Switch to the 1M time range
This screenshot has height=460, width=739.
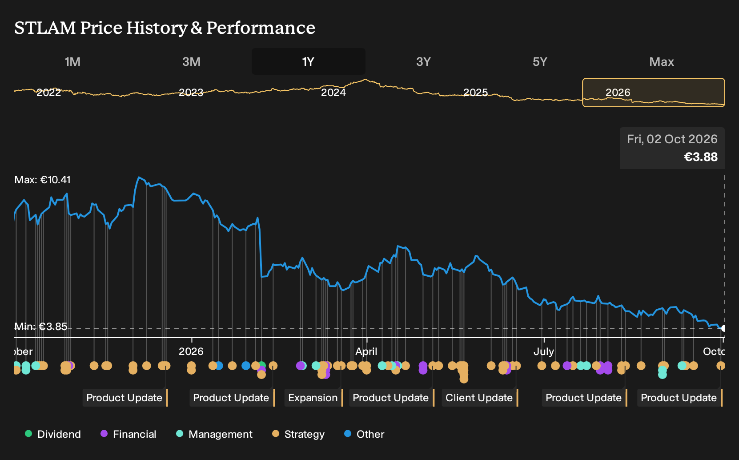tap(72, 61)
